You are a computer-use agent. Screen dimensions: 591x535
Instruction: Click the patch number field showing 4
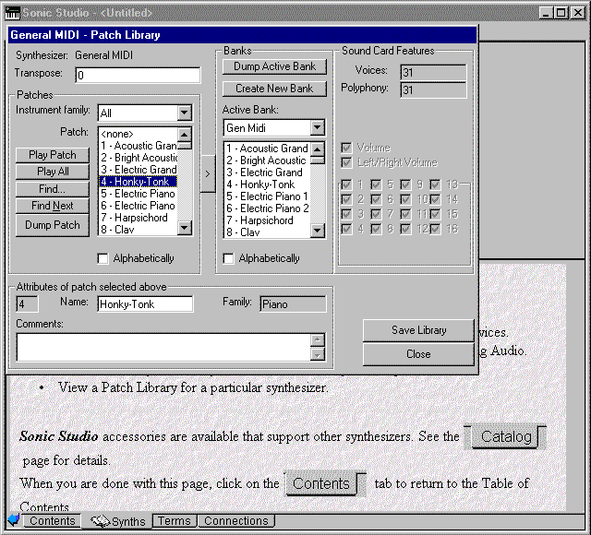27,304
